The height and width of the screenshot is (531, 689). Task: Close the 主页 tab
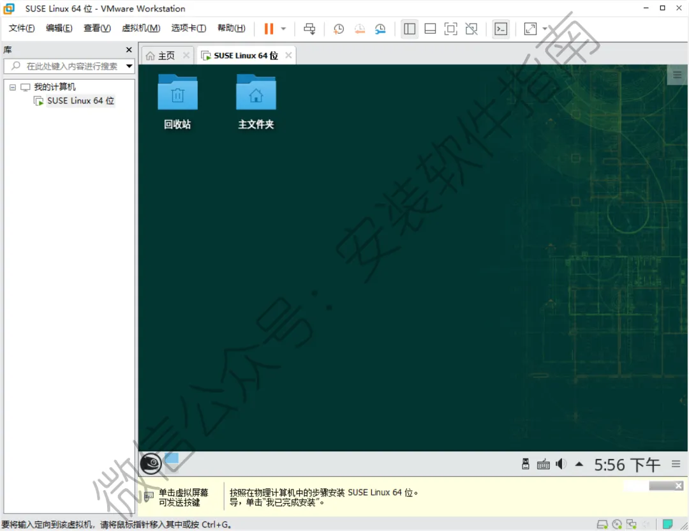pos(186,56)
